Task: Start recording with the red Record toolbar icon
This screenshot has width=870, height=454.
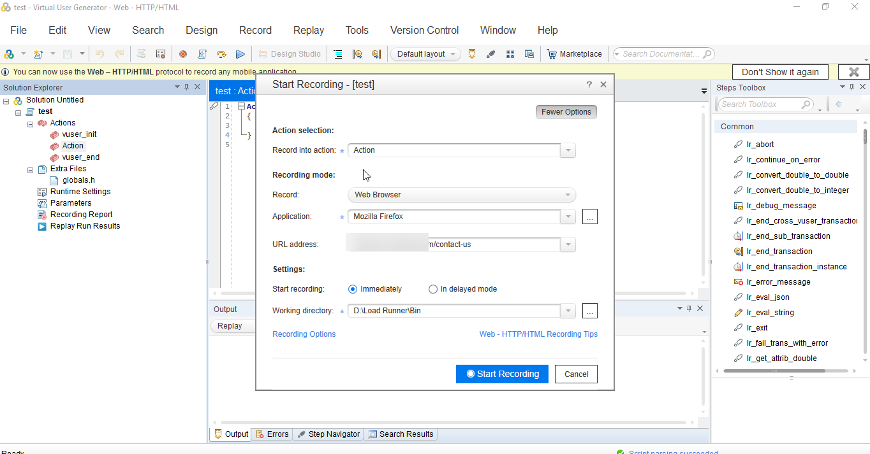Action: click(183, 54)
